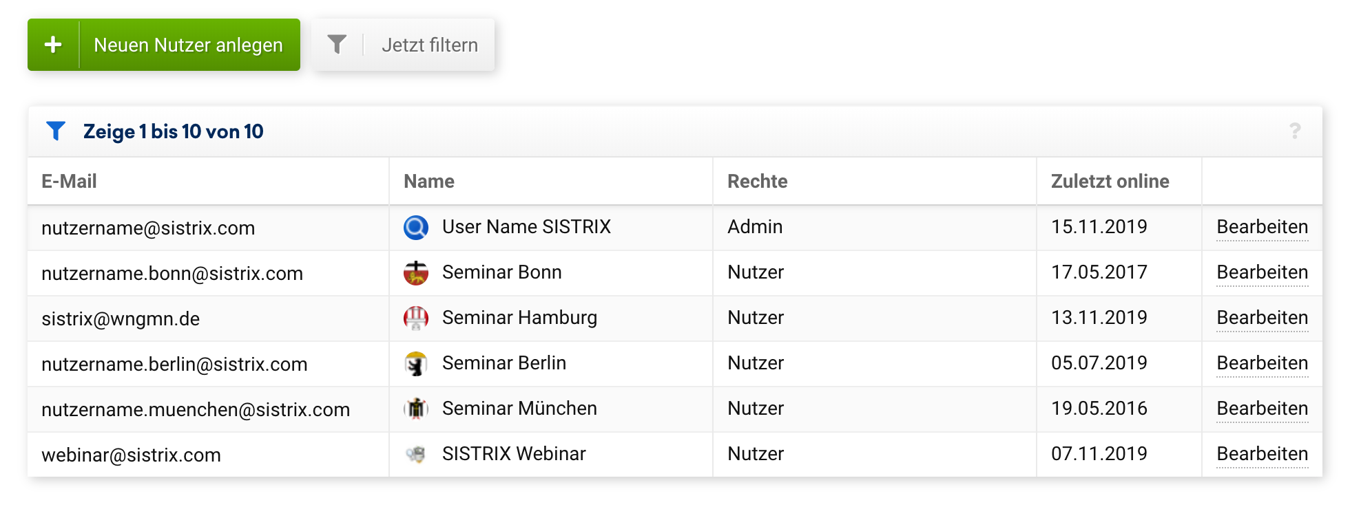Click the Seminar Berlin avatar icon
The height and width of the screenshot is (509, 1350).
coord(416,363)
